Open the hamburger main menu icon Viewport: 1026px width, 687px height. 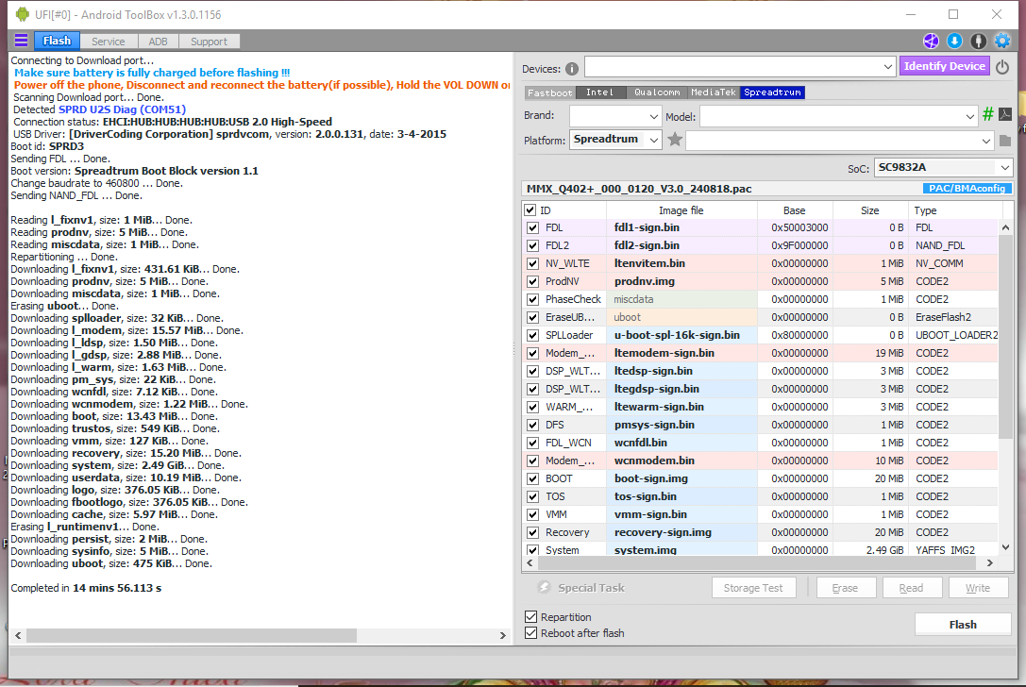(21, 41)
